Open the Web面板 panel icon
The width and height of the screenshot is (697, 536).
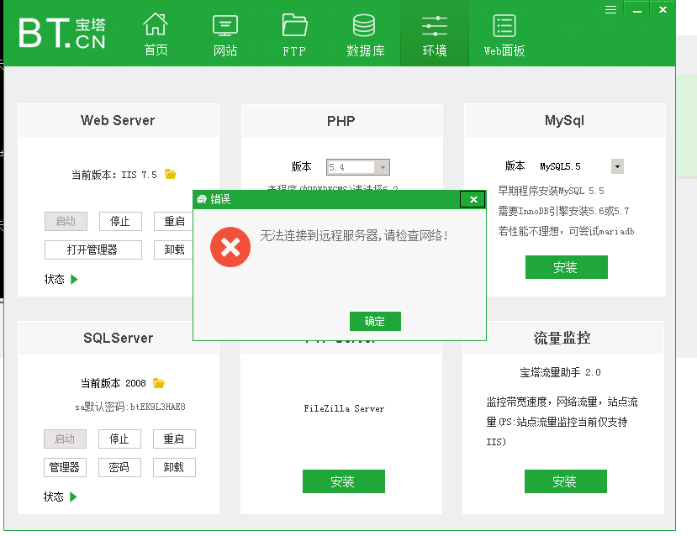[x=504, y=25]
